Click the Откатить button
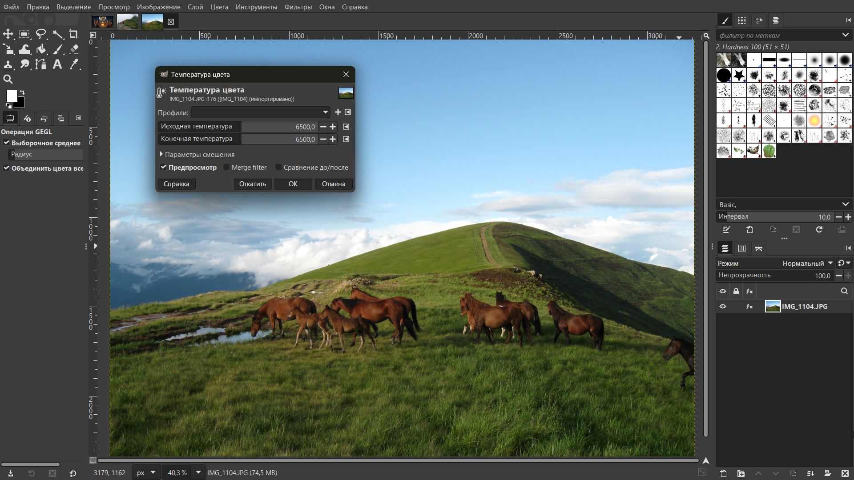This screenshot has height=480, width=854. click(x=252, y=184)
